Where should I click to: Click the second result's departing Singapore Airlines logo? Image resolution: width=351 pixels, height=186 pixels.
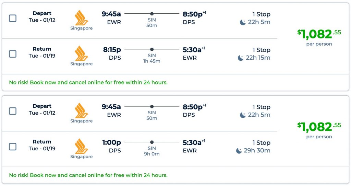pos(82,110)
